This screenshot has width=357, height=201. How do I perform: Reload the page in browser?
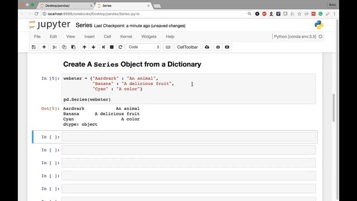(36, 14)
